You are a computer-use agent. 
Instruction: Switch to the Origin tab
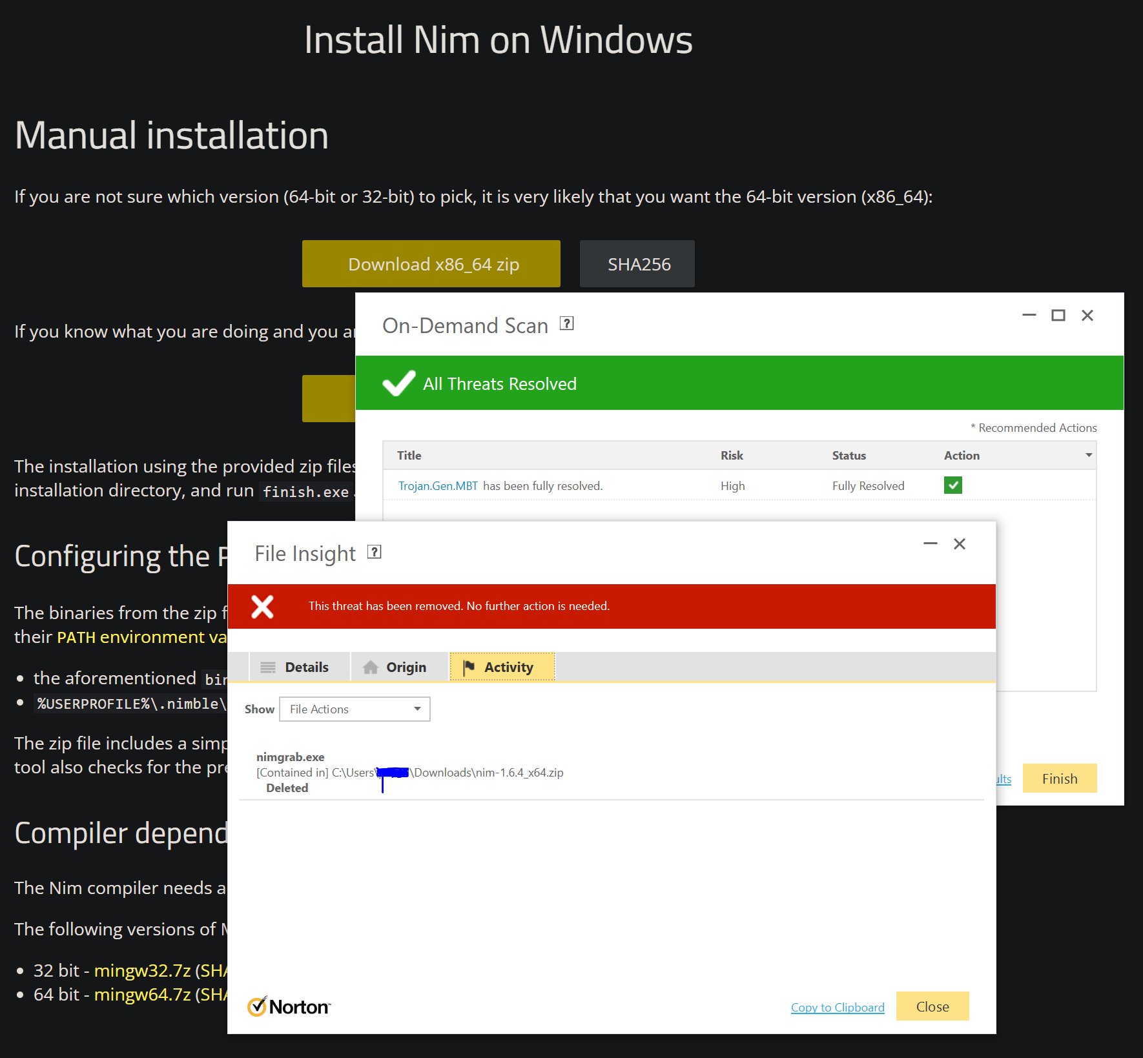pos(395,667)
